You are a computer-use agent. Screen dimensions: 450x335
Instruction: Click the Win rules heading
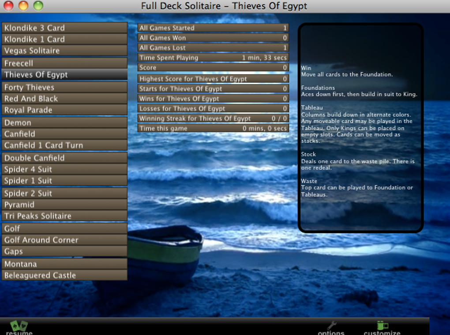click(306, 68)
